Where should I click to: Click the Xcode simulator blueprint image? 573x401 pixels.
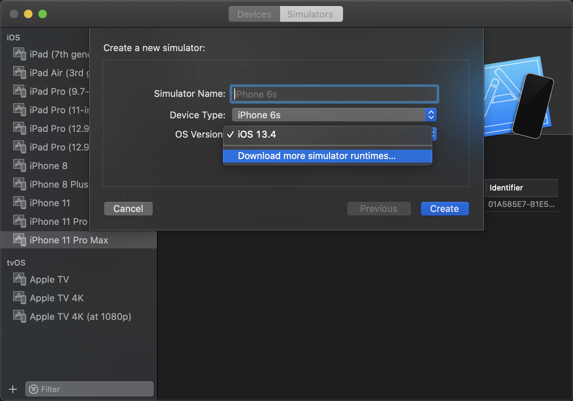click(x=519, y=97)
